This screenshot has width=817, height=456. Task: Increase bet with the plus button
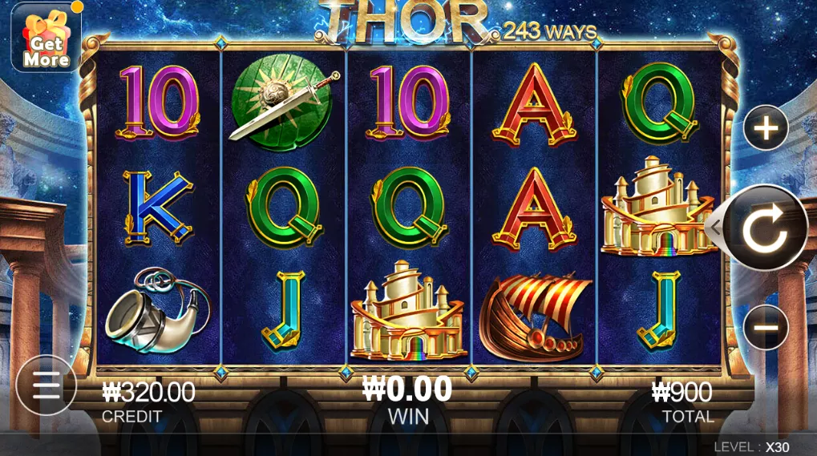766,128
